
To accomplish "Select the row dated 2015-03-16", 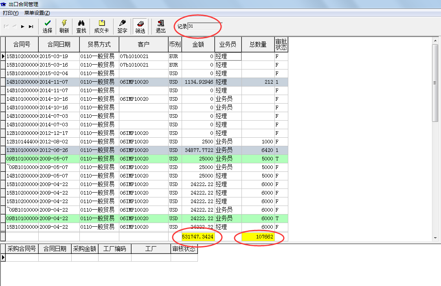I will click(147, 65).
